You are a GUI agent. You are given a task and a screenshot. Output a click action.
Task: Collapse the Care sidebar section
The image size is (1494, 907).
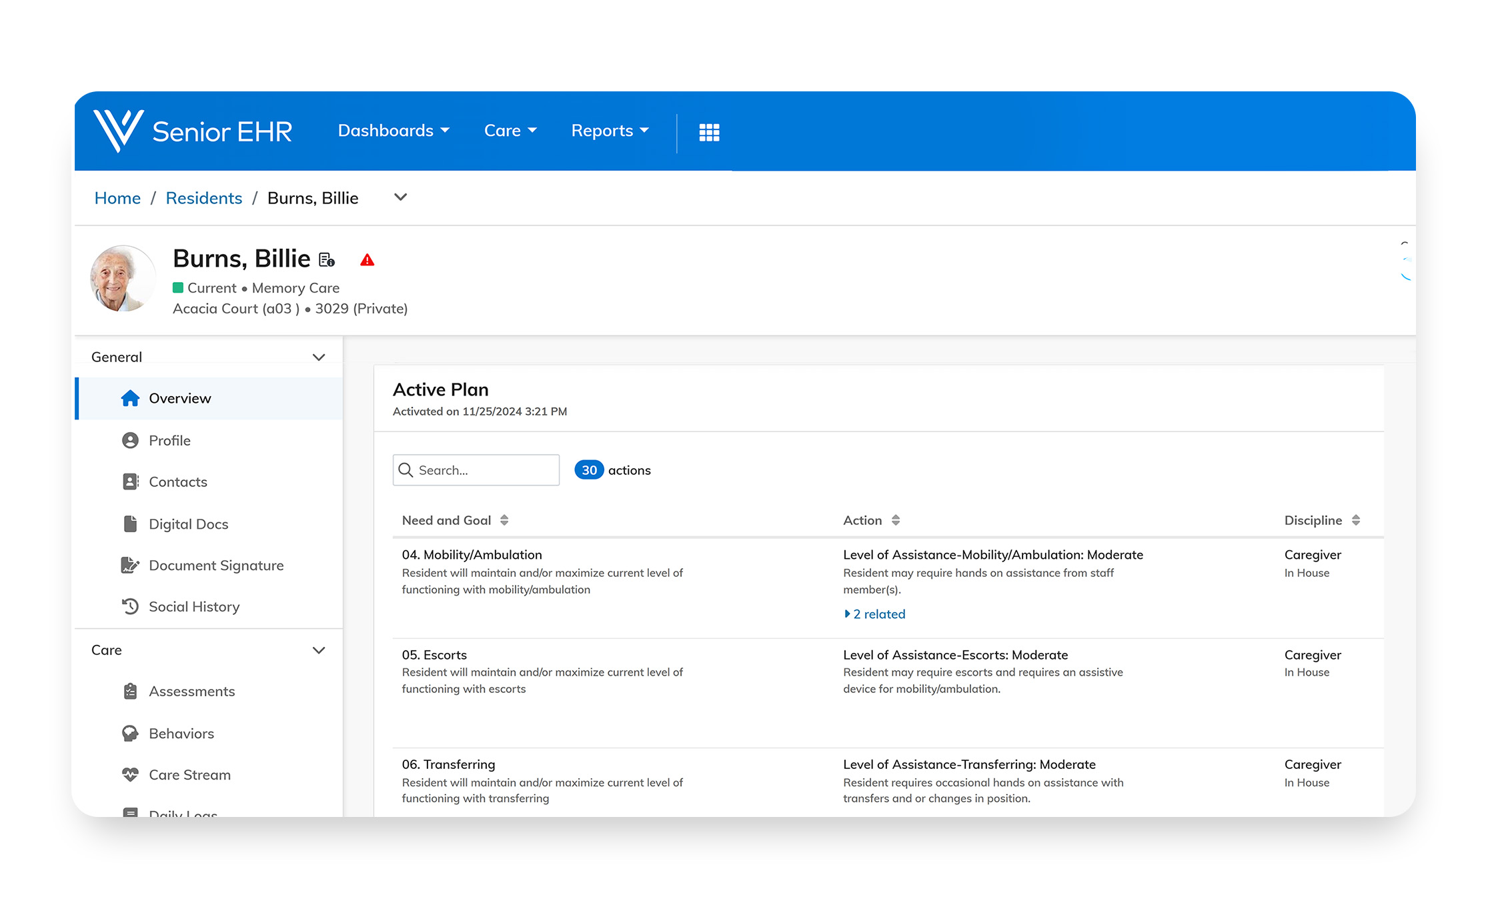(319, 650)
